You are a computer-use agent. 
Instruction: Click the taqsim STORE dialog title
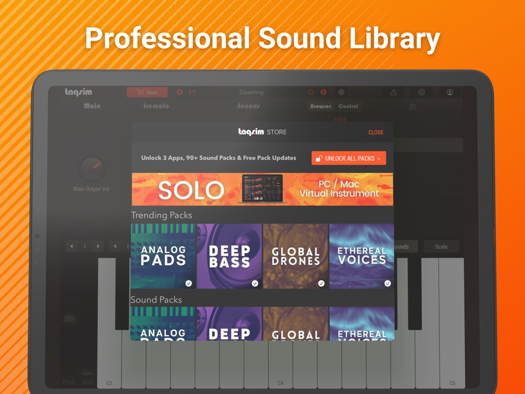click(262, 132)
